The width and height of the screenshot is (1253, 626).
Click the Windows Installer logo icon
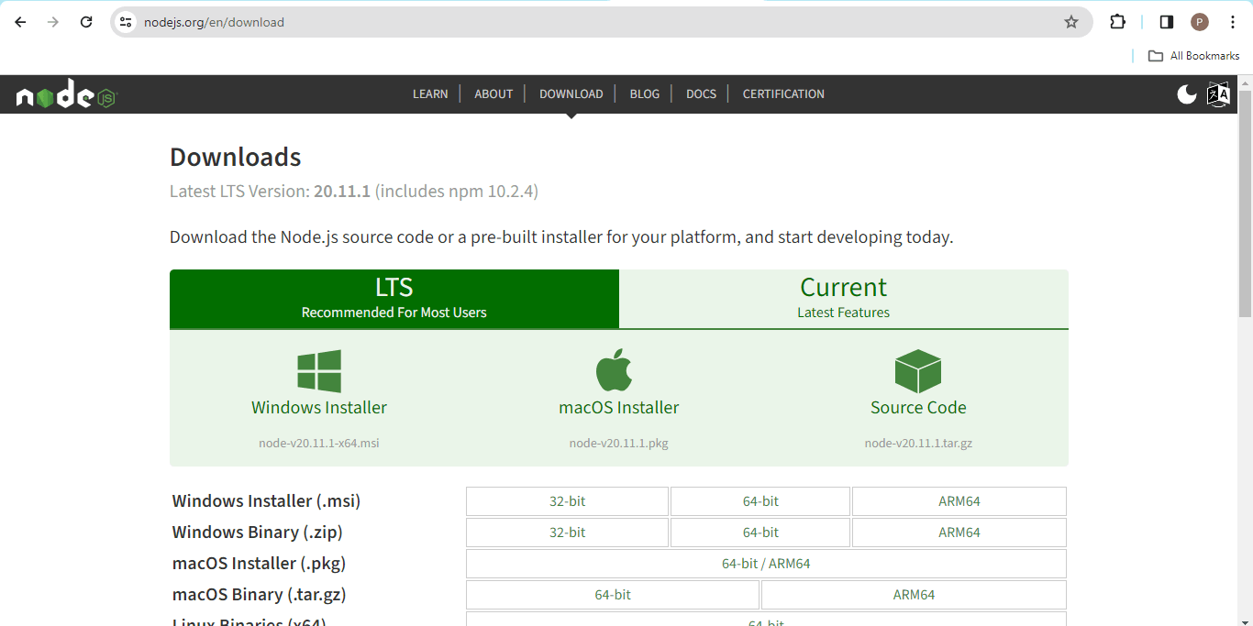(319, 371)
